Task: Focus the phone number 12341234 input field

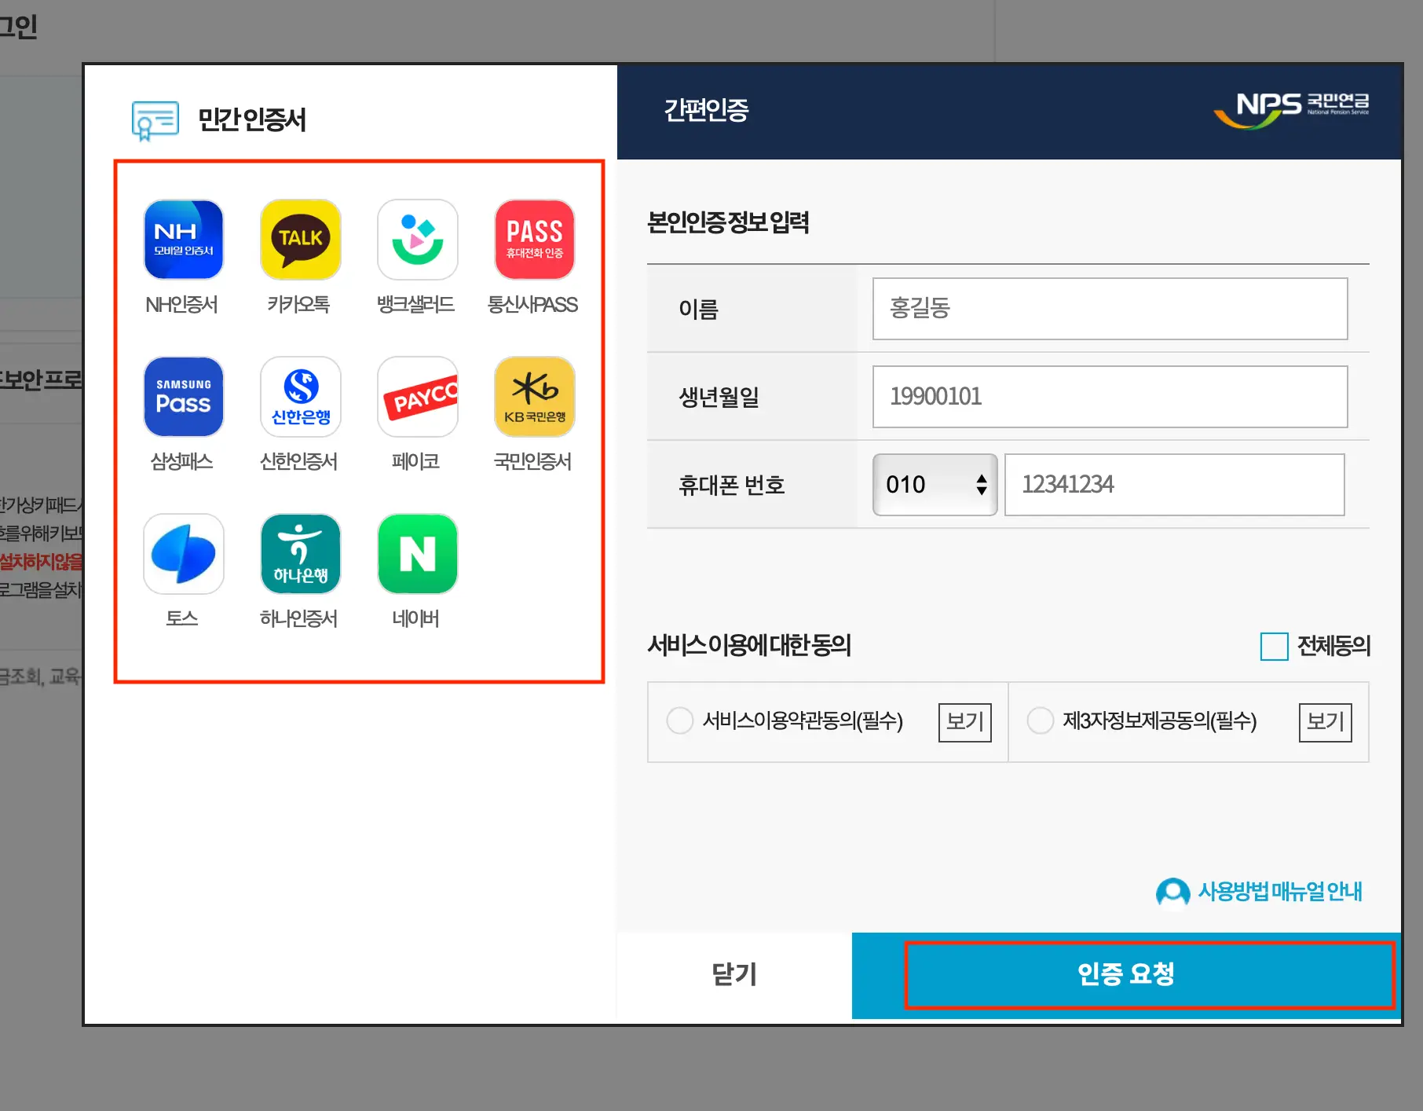Action: coord(1174,485)
